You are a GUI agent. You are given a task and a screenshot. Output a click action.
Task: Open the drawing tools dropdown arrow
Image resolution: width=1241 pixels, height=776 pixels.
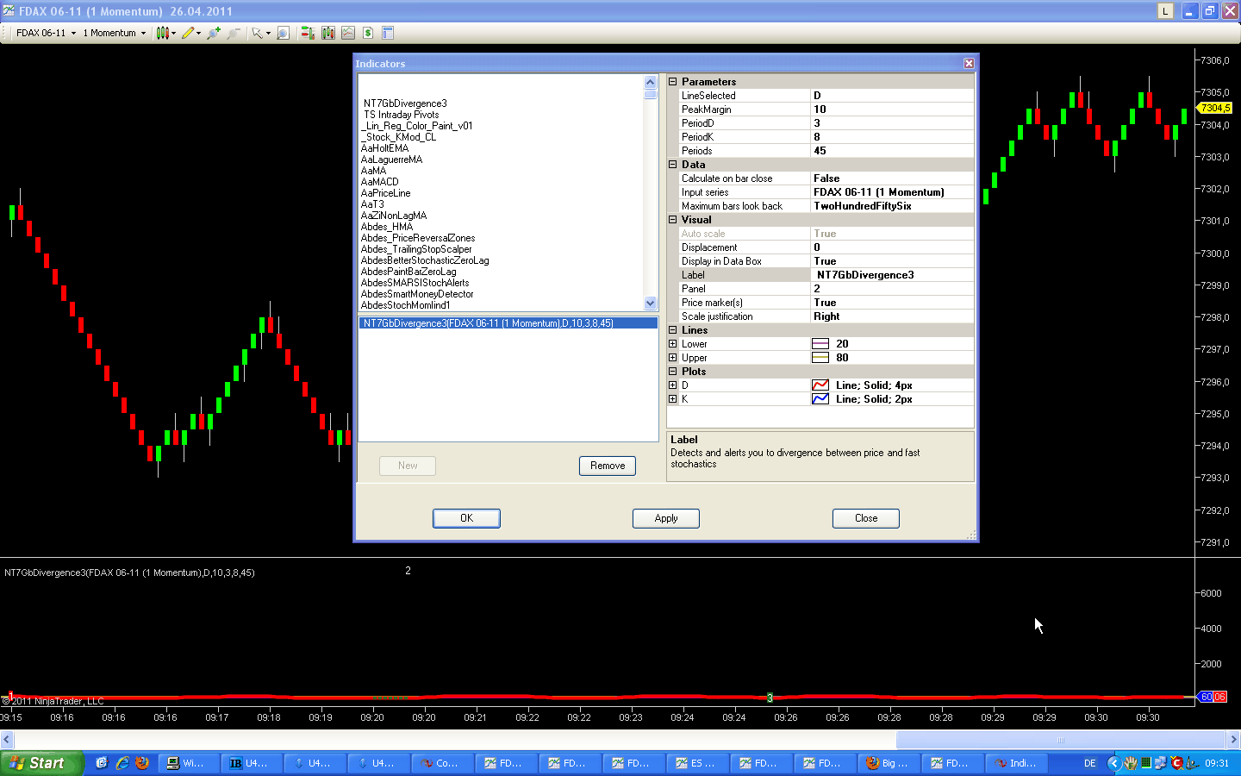click(198, 33)
